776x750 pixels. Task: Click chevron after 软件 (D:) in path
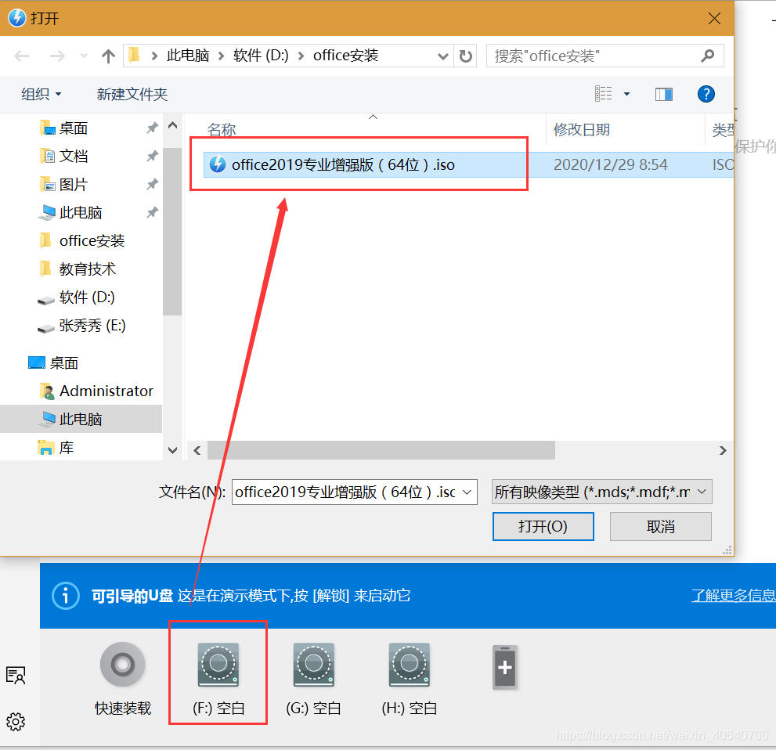click(301, 56)
